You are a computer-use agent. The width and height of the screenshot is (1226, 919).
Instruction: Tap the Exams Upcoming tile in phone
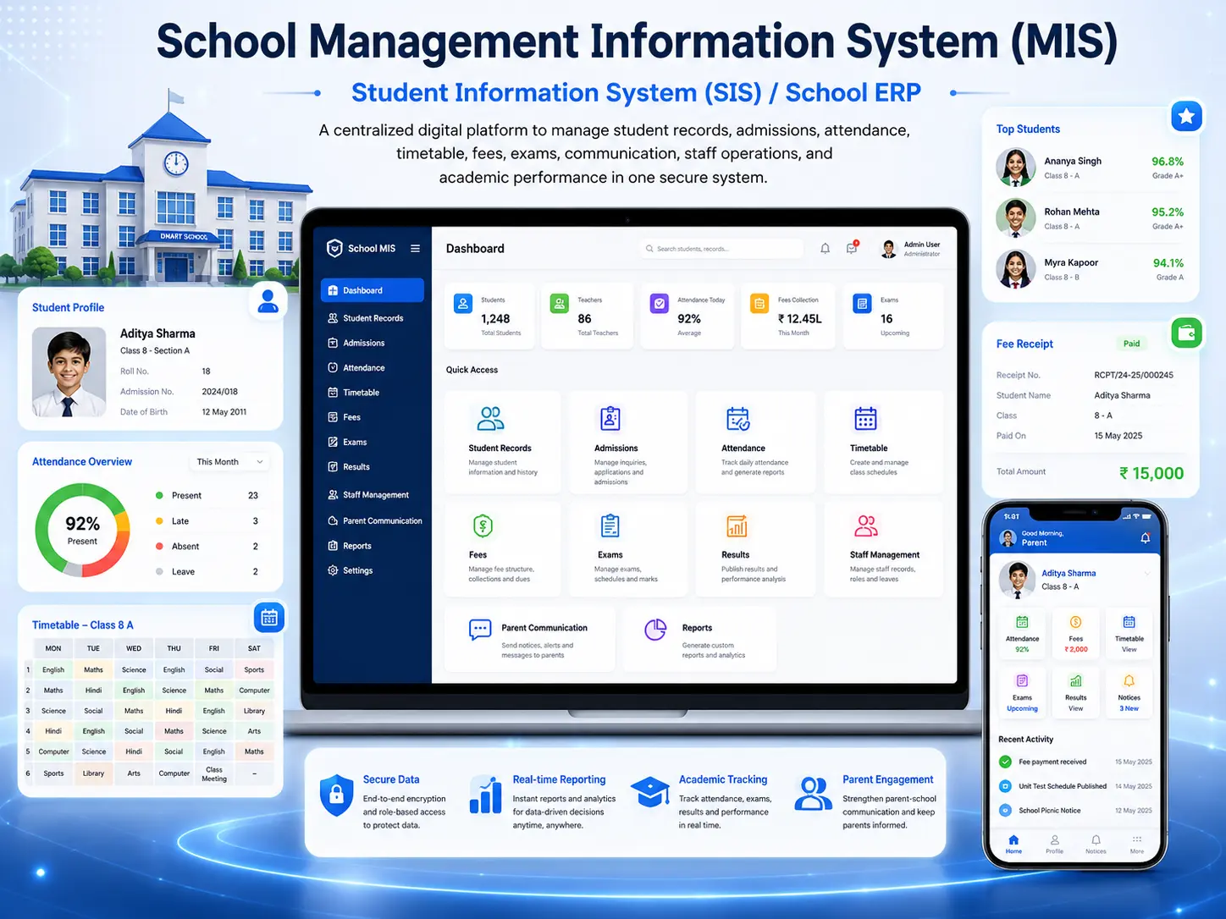coord(1022,692)
